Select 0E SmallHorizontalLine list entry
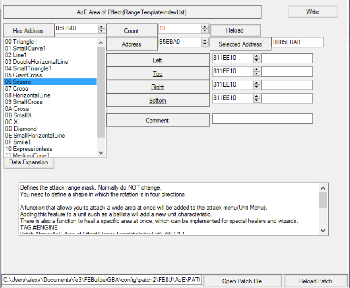Viewport: 350px width, 288px height. pos(50,135)
